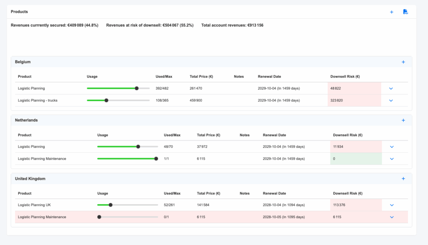
Task: Expand Netherlands Logistic Planning Maintenance chevron
Action: pyautogui.click(x=392, y=159)
